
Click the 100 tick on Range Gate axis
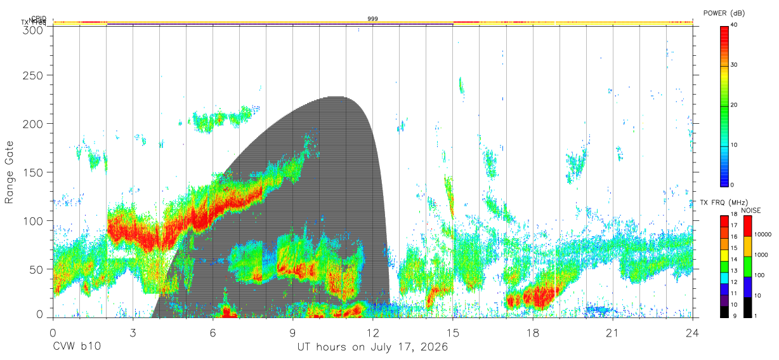tap(34, 221)
